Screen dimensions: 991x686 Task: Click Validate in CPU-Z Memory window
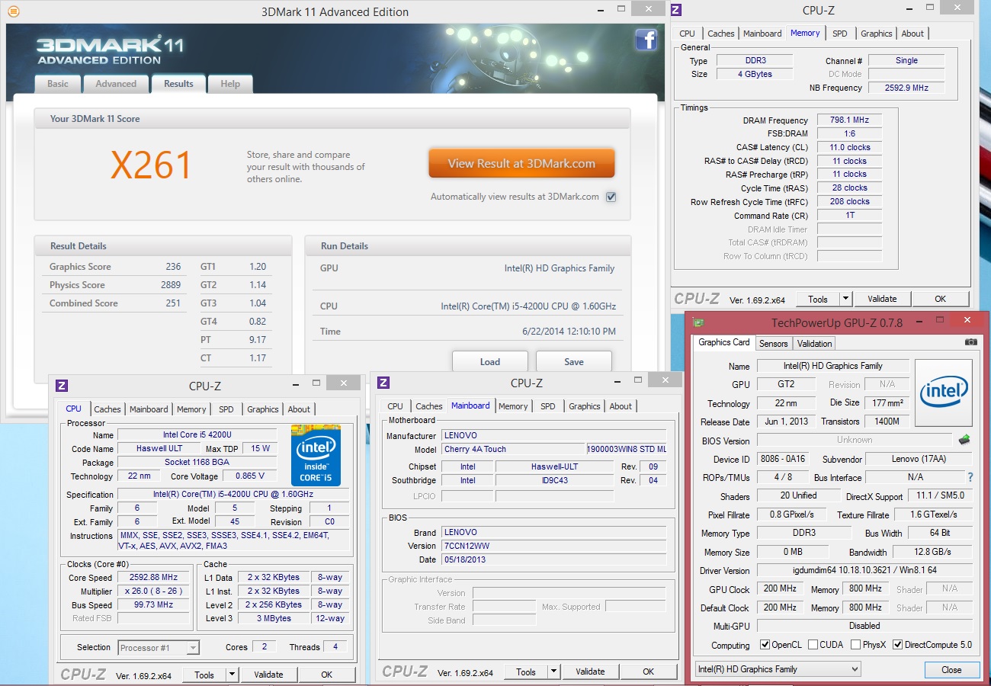click(x=882, y=299)
